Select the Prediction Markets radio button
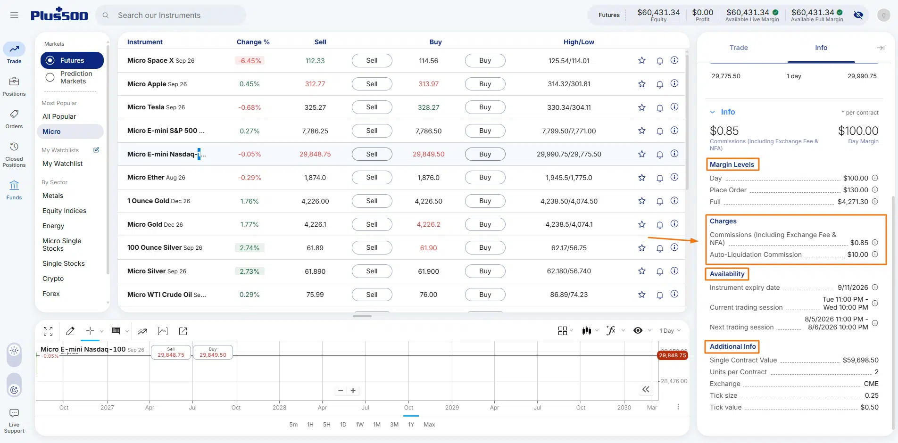The height and width of the screenshot is (443, 898). click(50, 77)
